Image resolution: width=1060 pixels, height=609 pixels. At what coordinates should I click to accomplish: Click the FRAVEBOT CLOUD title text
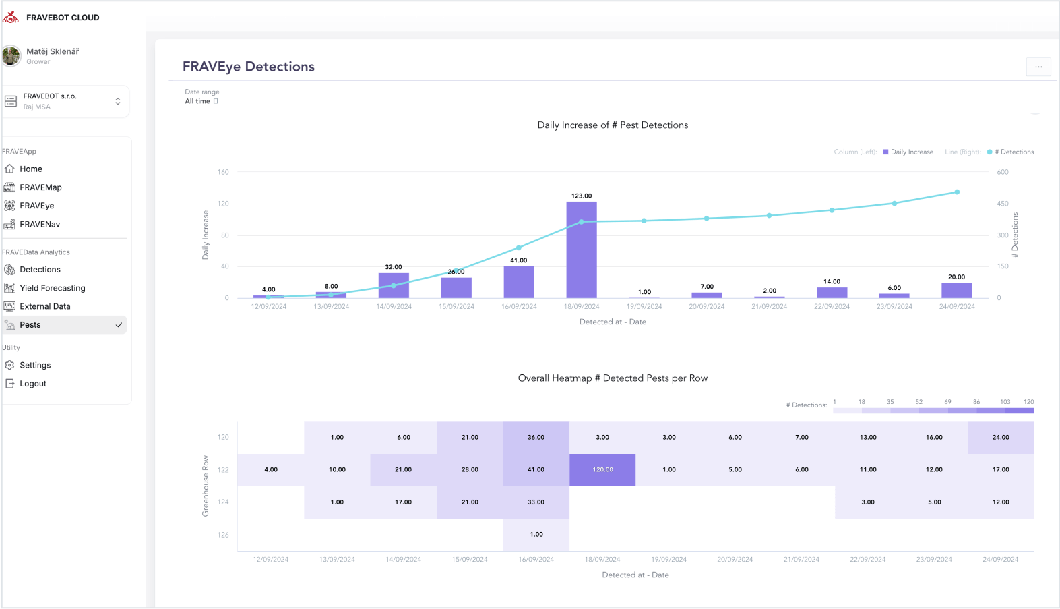coord(63,18)
